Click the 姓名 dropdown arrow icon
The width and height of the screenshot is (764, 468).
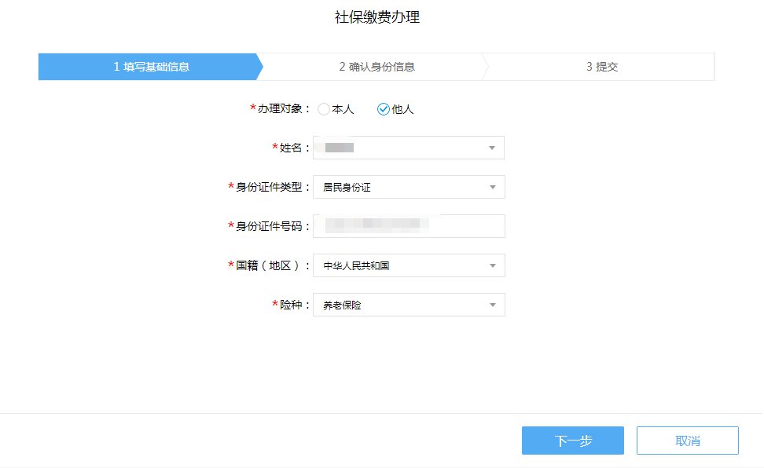pos(492,148)
